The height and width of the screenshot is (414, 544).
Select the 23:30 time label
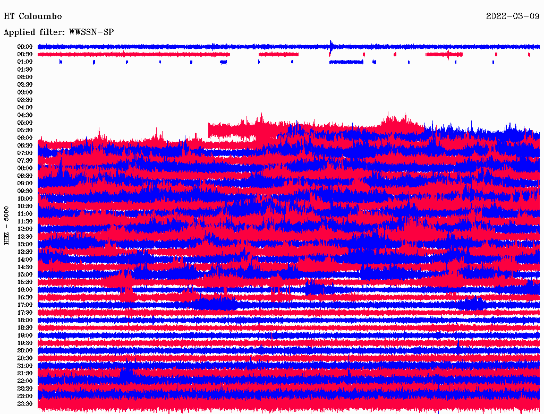[x=25, y=404]
